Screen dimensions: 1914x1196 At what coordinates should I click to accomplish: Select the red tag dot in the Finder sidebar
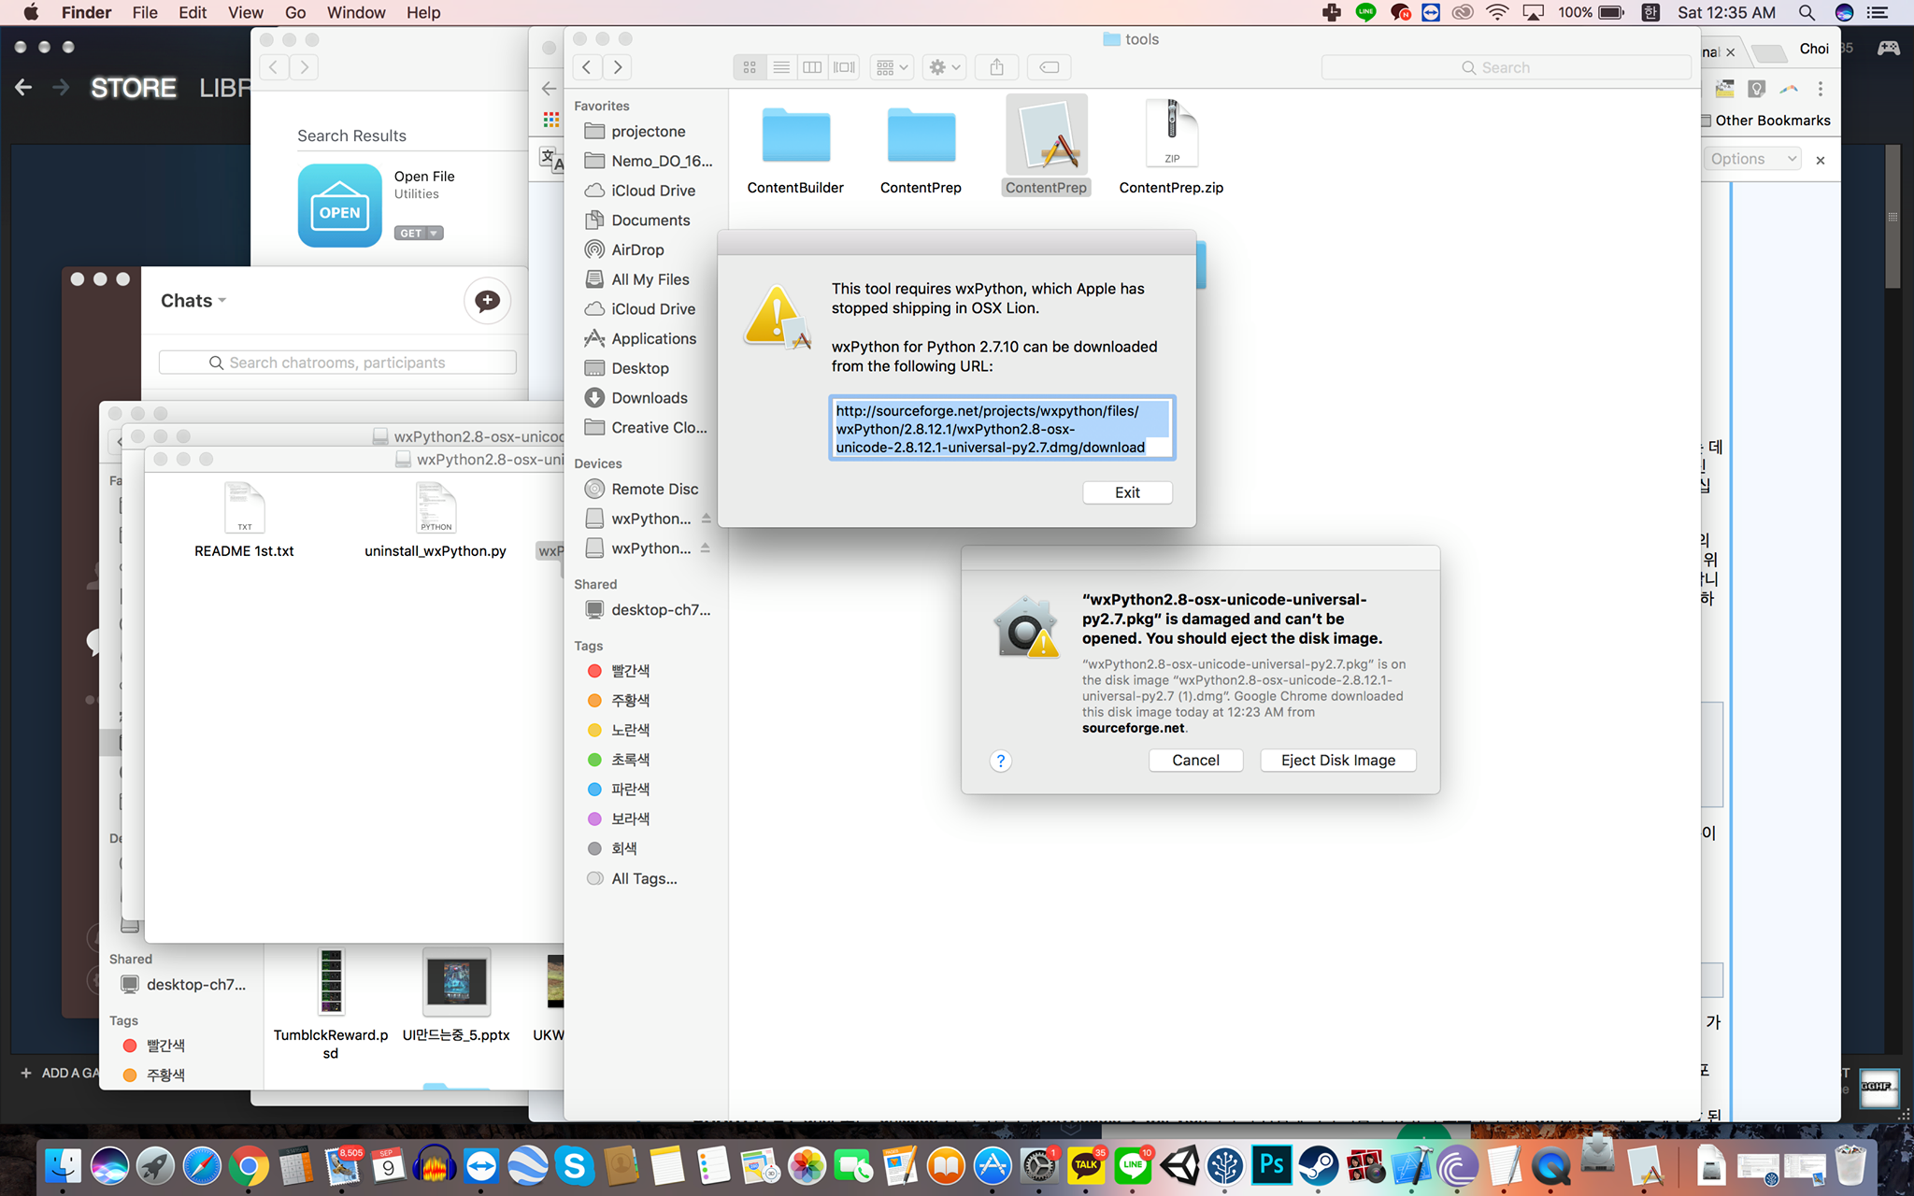click(594, 671)
